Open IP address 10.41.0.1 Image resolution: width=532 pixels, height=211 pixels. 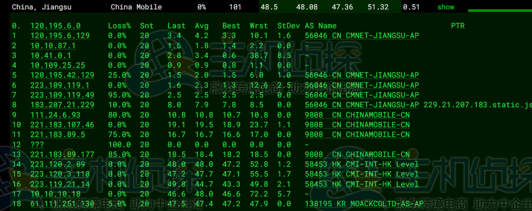50,55
